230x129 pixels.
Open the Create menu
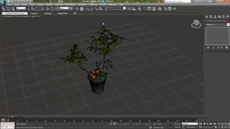click(x=41, y=5)
